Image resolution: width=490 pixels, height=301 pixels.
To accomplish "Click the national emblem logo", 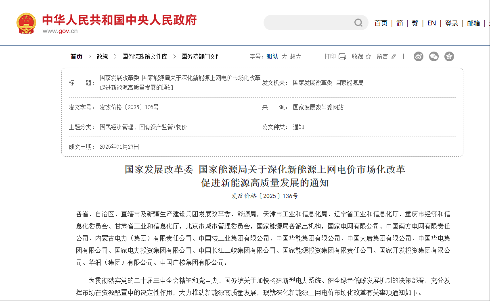I will pyautogui.click(x=26, y=22).
